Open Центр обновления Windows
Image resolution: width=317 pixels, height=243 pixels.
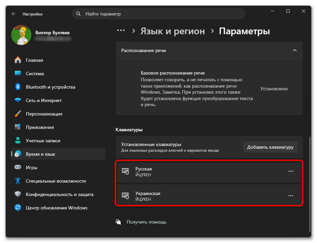[58, 207]
